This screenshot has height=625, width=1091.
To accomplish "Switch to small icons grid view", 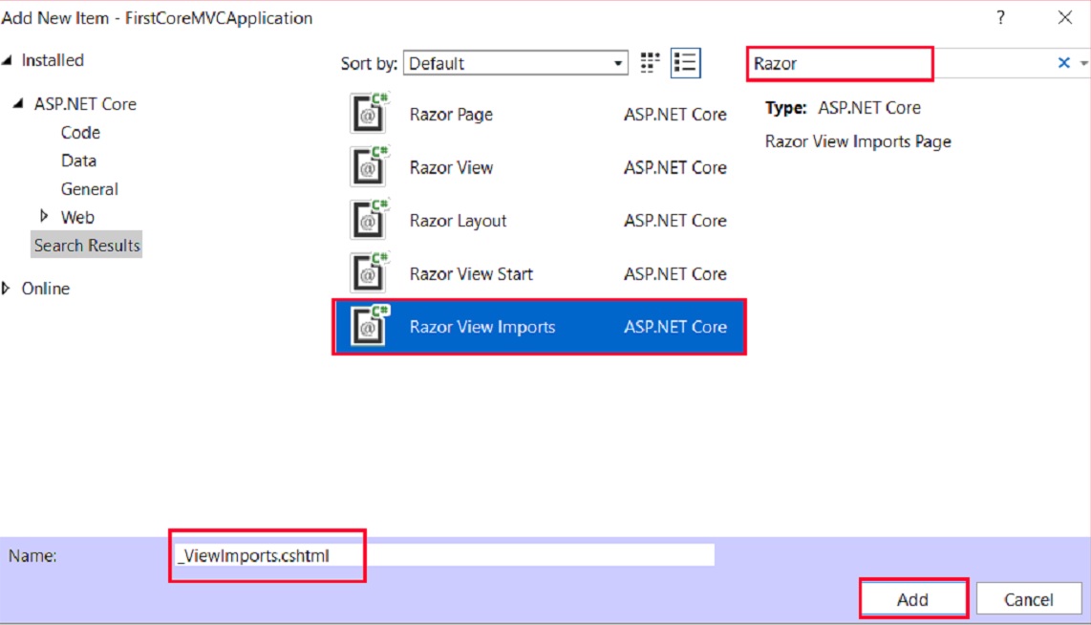I will (650, 63).
